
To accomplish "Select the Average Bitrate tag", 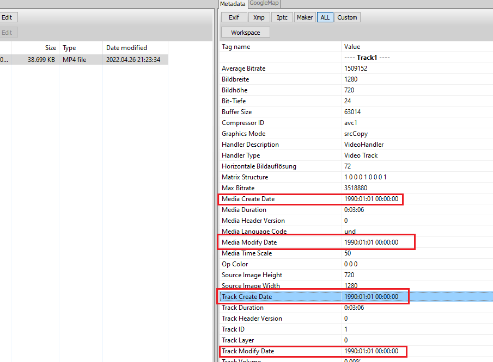I will pos(356,68).
